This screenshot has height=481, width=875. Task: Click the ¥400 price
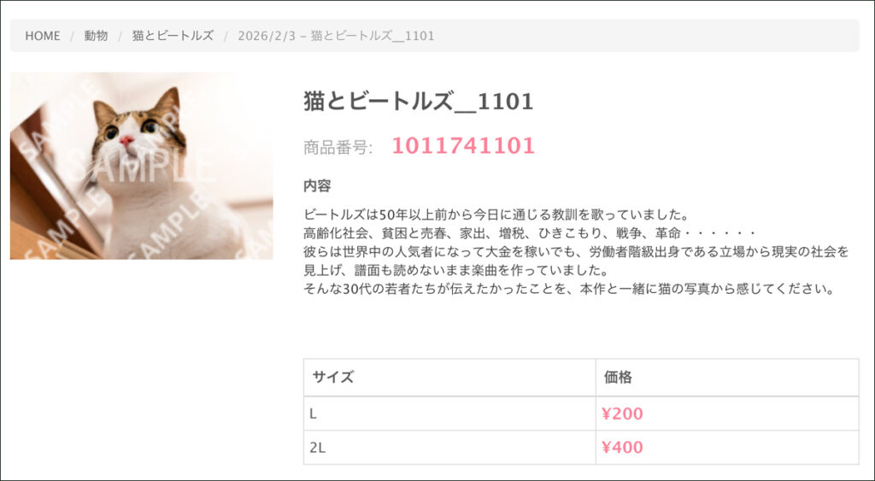[x=622, y=447]
